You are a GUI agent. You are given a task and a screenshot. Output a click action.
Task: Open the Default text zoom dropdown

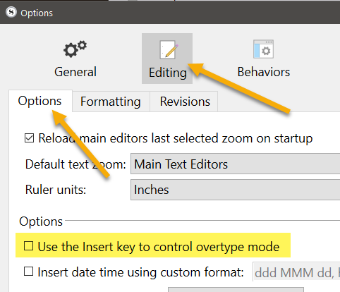235,164
